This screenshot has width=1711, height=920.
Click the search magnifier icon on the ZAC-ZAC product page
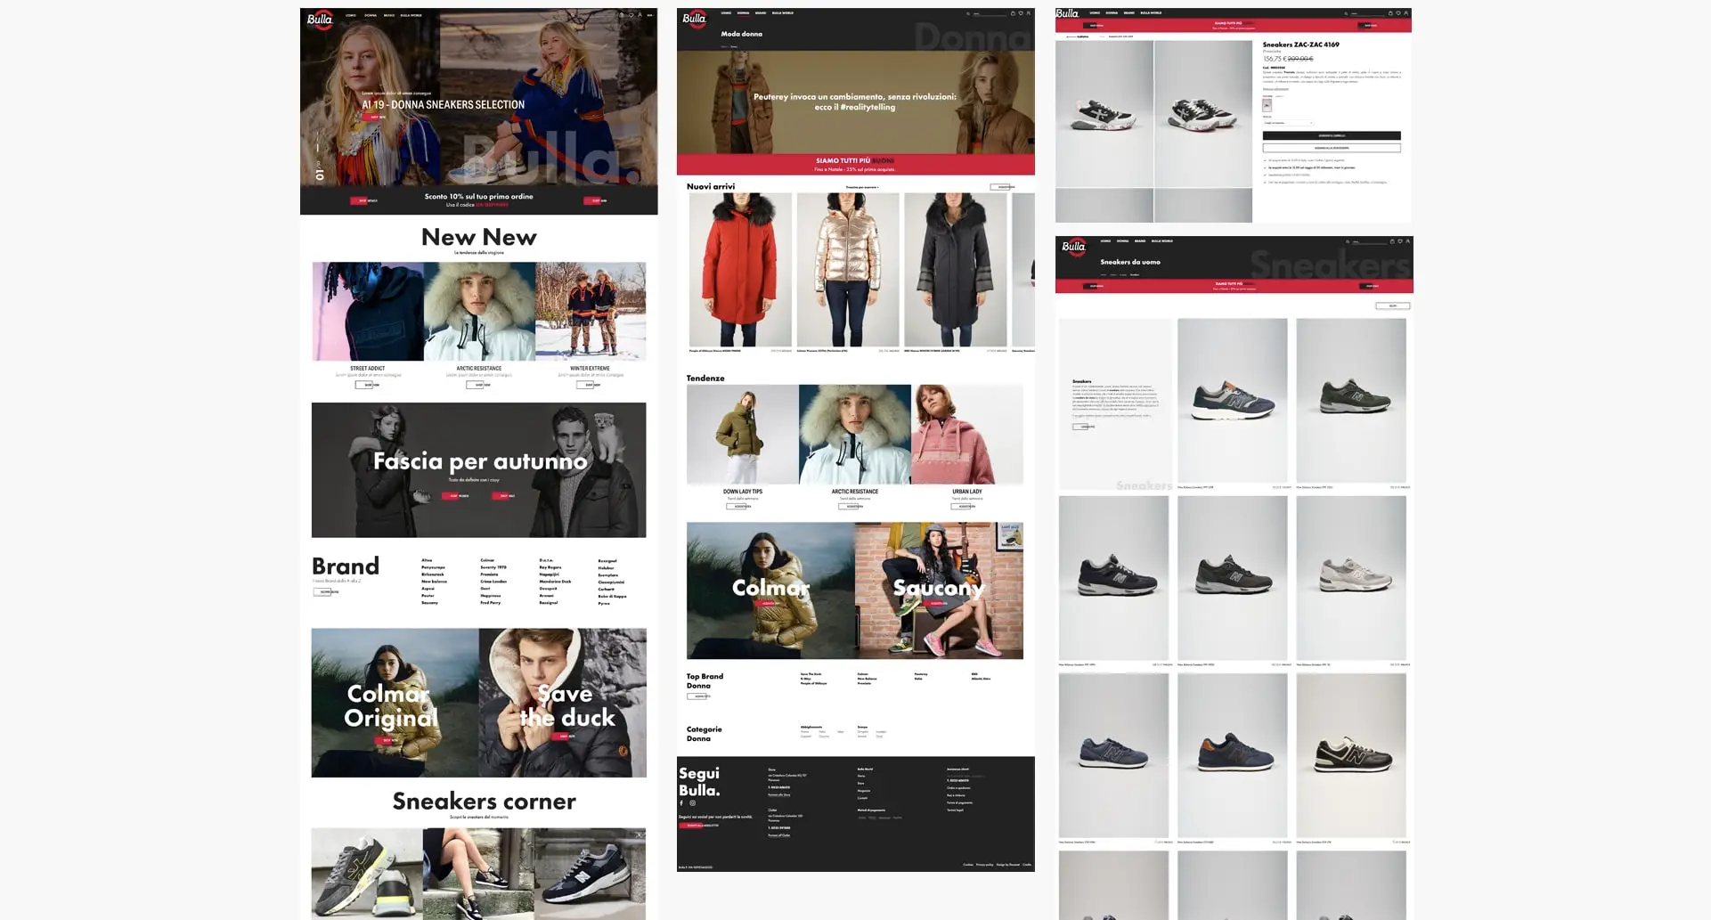point(1346,13)
